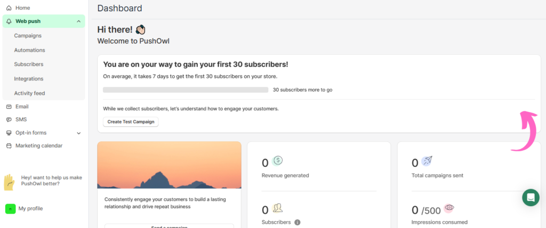This screenshot has width=546, height=228.
Task: Open Campaigns in the sidebar
Action: pos(28,36)
